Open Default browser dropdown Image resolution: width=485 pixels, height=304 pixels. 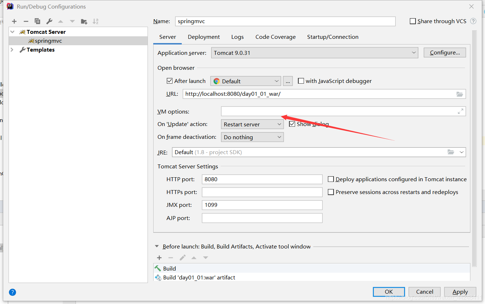pos(246,81)
